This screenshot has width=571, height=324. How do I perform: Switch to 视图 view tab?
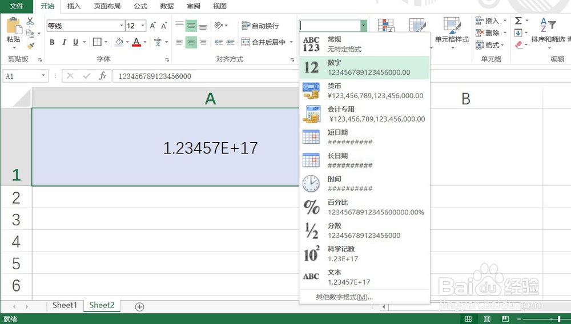coord(220,6)
